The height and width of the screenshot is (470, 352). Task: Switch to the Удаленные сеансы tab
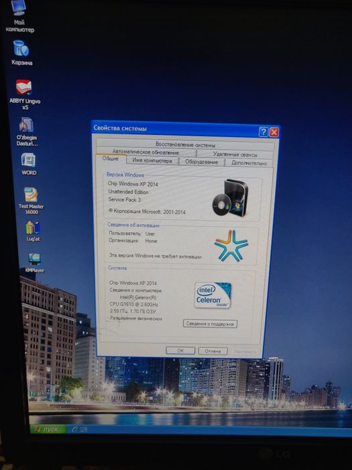235,154
